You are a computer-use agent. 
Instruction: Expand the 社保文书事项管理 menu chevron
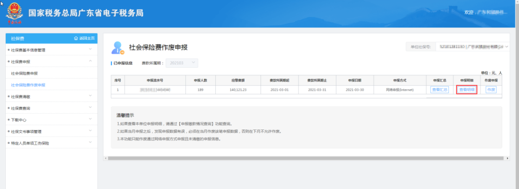click(90, 130)
